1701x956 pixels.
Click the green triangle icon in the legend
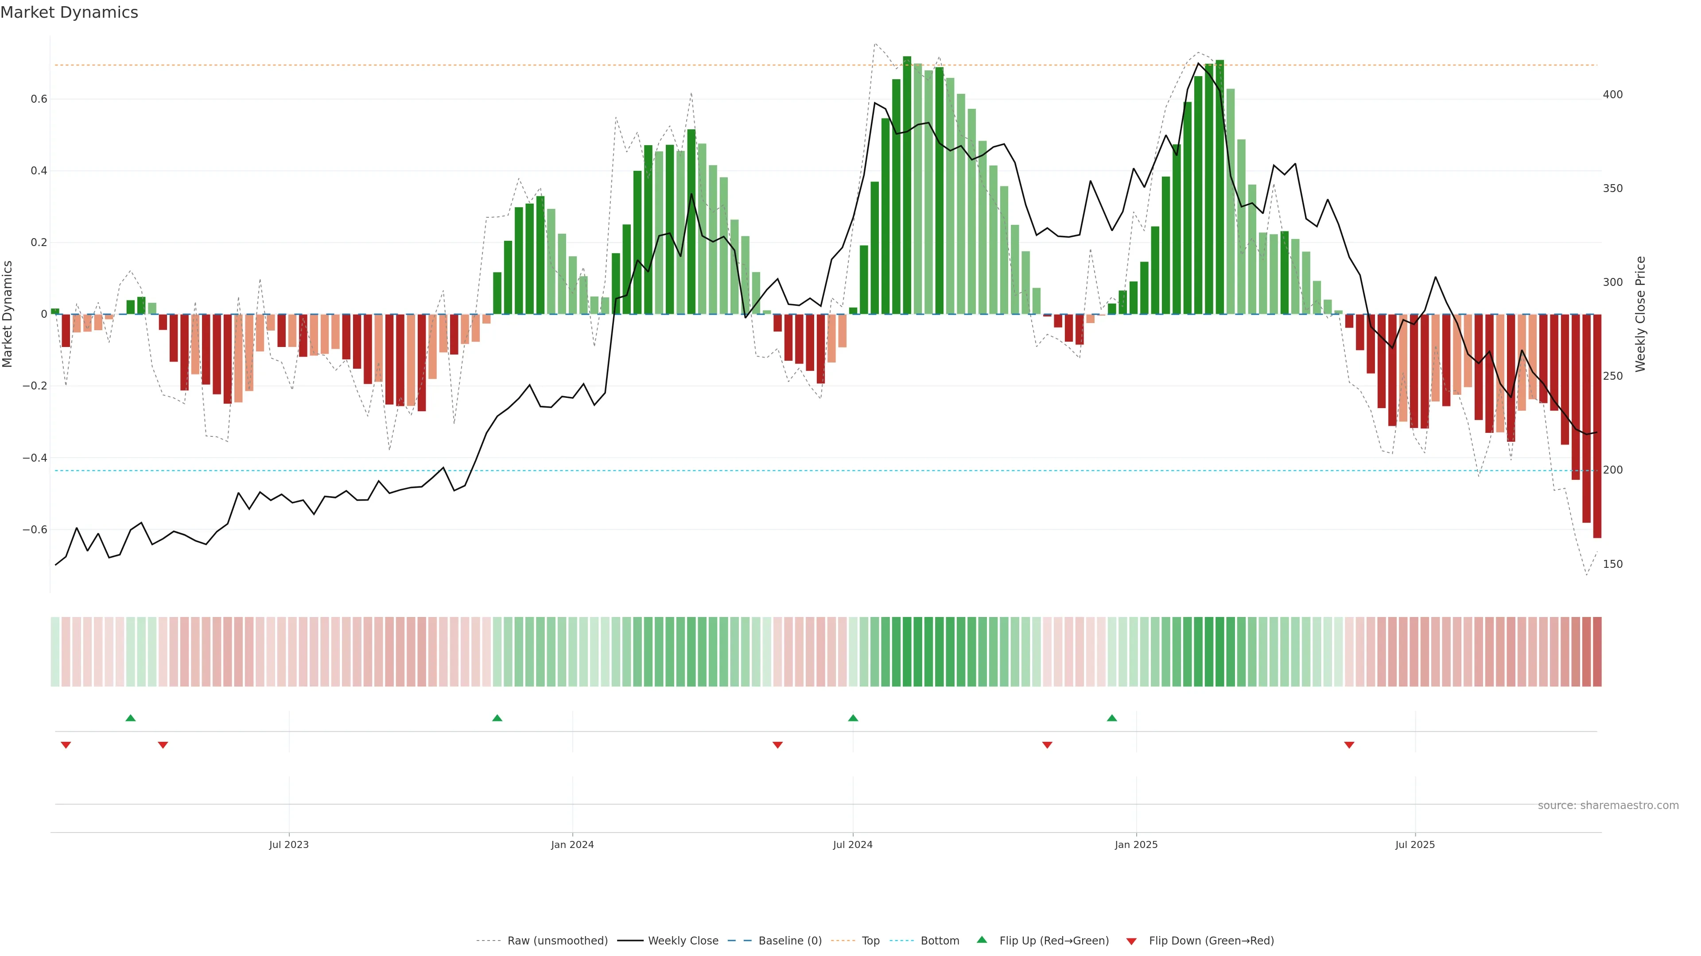(982, 940)
